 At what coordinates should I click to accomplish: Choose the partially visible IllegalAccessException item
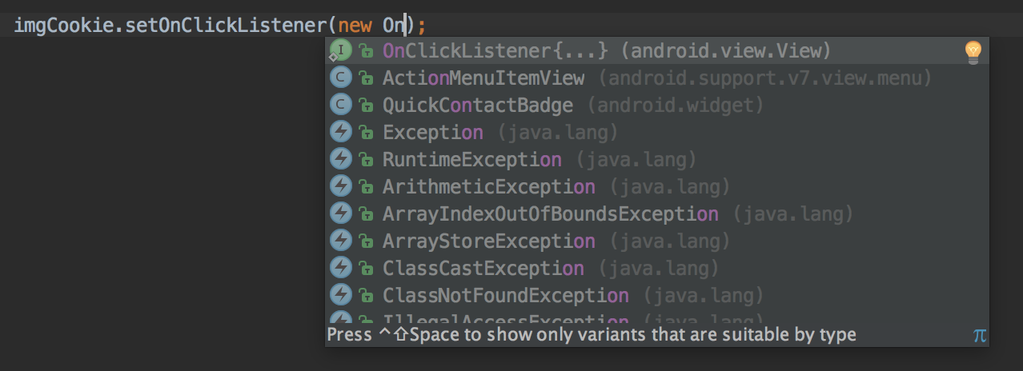tap(656, 317)
